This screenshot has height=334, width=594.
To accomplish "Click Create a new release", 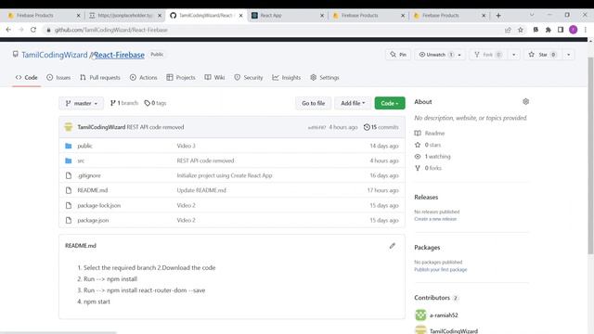I will (x=435, y=219).
